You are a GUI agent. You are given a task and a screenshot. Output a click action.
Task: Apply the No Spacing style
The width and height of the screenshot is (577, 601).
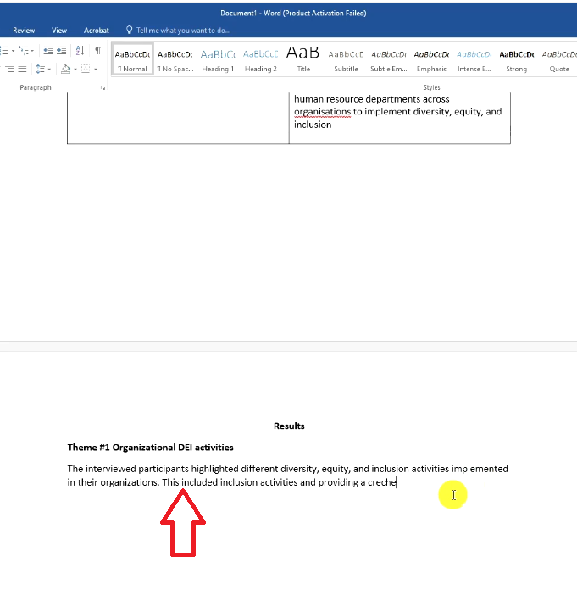[x=175, y=59]
